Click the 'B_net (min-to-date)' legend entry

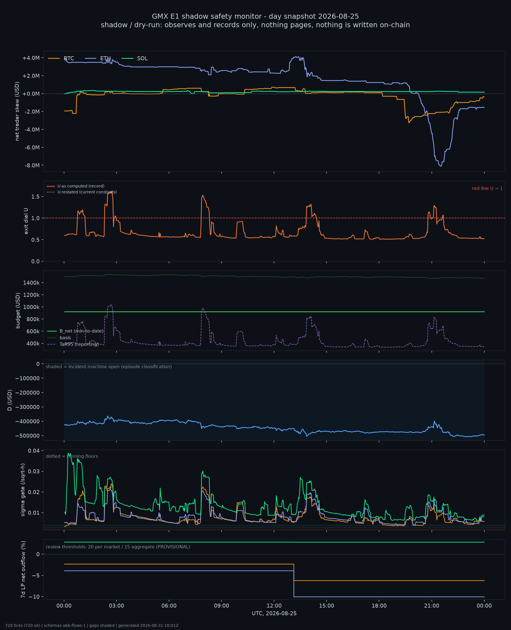pyautogui.click(x=75, y=331)
